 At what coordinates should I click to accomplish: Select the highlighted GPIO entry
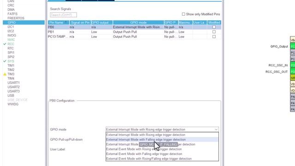(24, 23)
